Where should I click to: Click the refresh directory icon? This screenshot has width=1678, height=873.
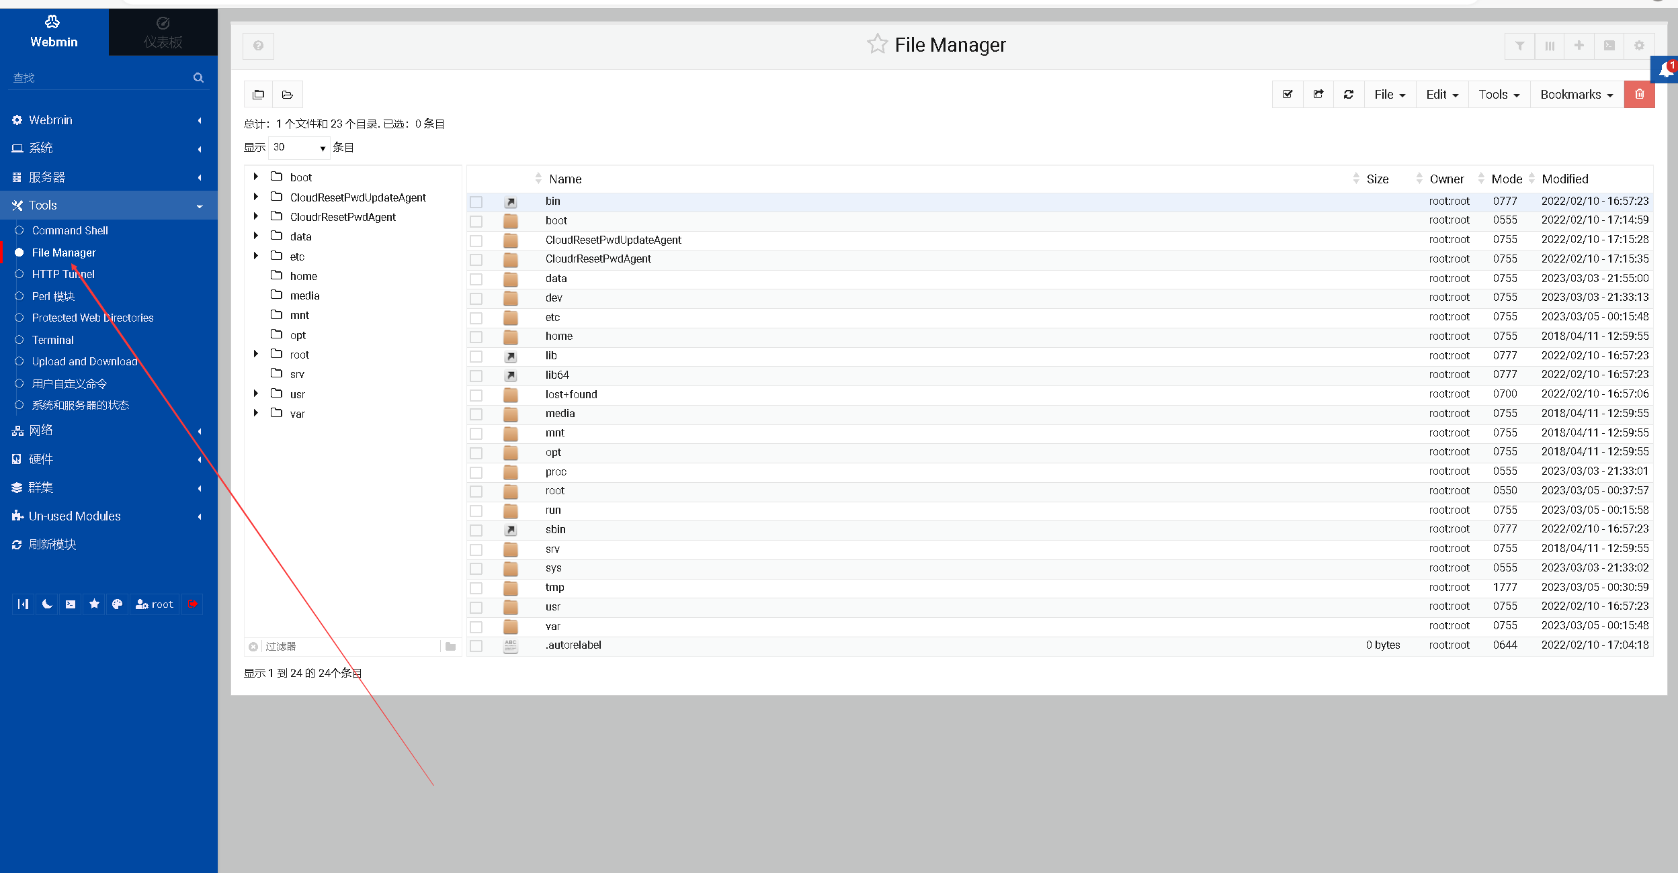[x=1348, y=95]
